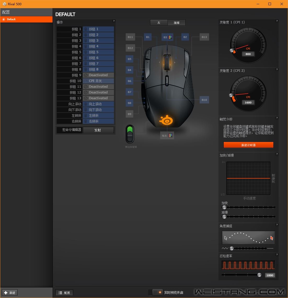Open the B3 illumination color swatch
This screenshot has height=298, width=288.
coord(170,37)
